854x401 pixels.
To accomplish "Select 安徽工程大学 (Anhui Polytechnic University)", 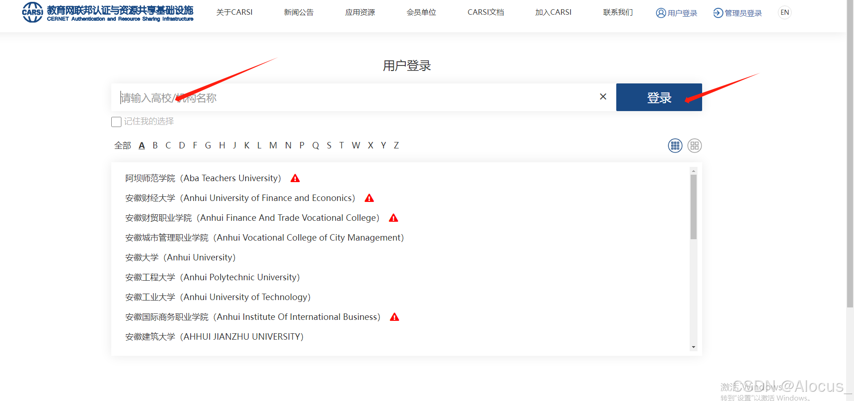I will tap(212, 277).
